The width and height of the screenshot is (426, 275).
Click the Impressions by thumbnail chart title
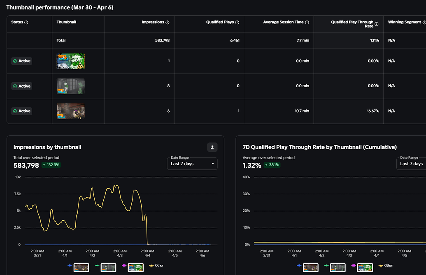coord(47,147)
